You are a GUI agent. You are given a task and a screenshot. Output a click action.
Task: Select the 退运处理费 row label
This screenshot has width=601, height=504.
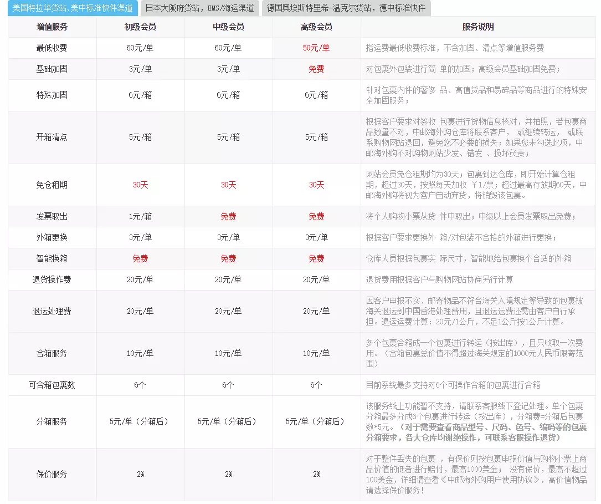(52, 312)
